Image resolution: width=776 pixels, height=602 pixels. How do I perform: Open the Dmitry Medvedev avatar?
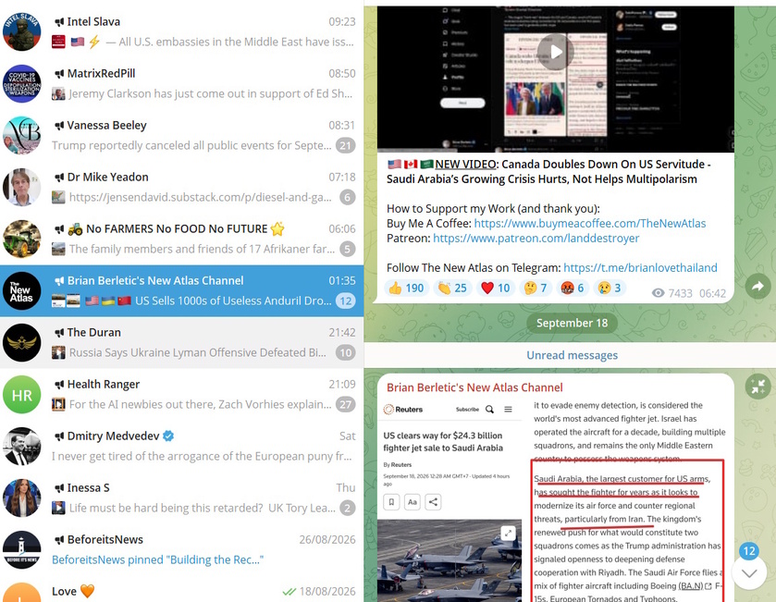pyautogui.click(x=22, y=446)
